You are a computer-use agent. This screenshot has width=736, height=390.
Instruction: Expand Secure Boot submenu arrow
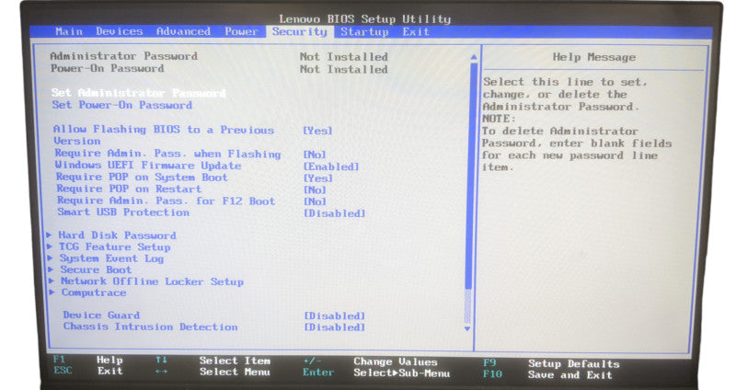tap(51, 269)
